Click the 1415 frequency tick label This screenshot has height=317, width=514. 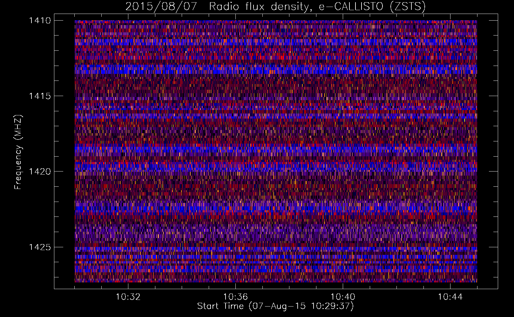coord(40,96)
